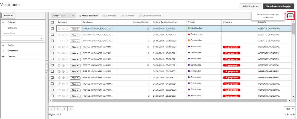Reject the 25/09/2021 - 25/09/2021 request icon
The width and height of the screenshot is (297, 119).
(x=63, y=72)
